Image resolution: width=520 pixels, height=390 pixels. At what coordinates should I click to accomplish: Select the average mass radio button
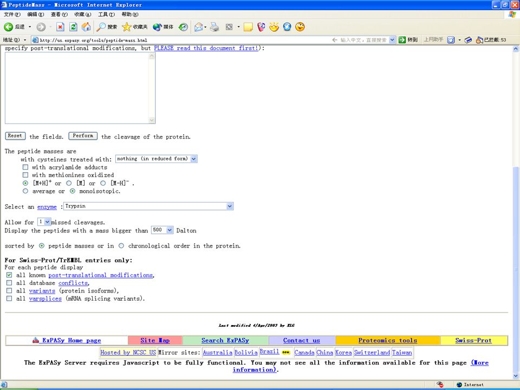point(25,191)
